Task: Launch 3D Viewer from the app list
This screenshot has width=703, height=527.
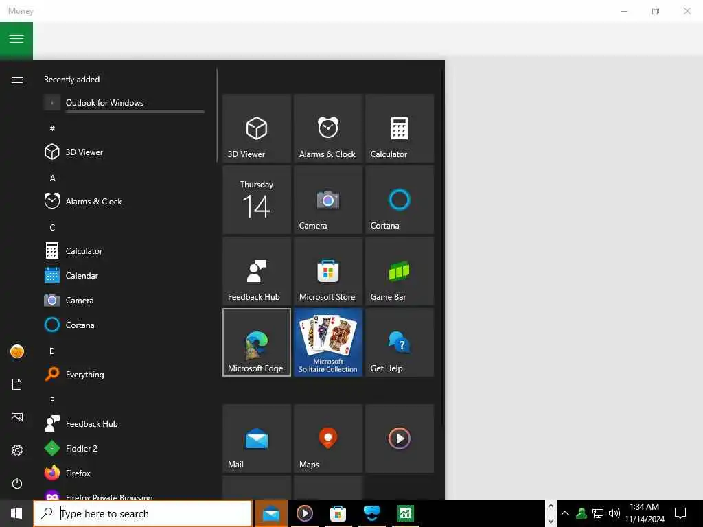Action: point(125,152)
